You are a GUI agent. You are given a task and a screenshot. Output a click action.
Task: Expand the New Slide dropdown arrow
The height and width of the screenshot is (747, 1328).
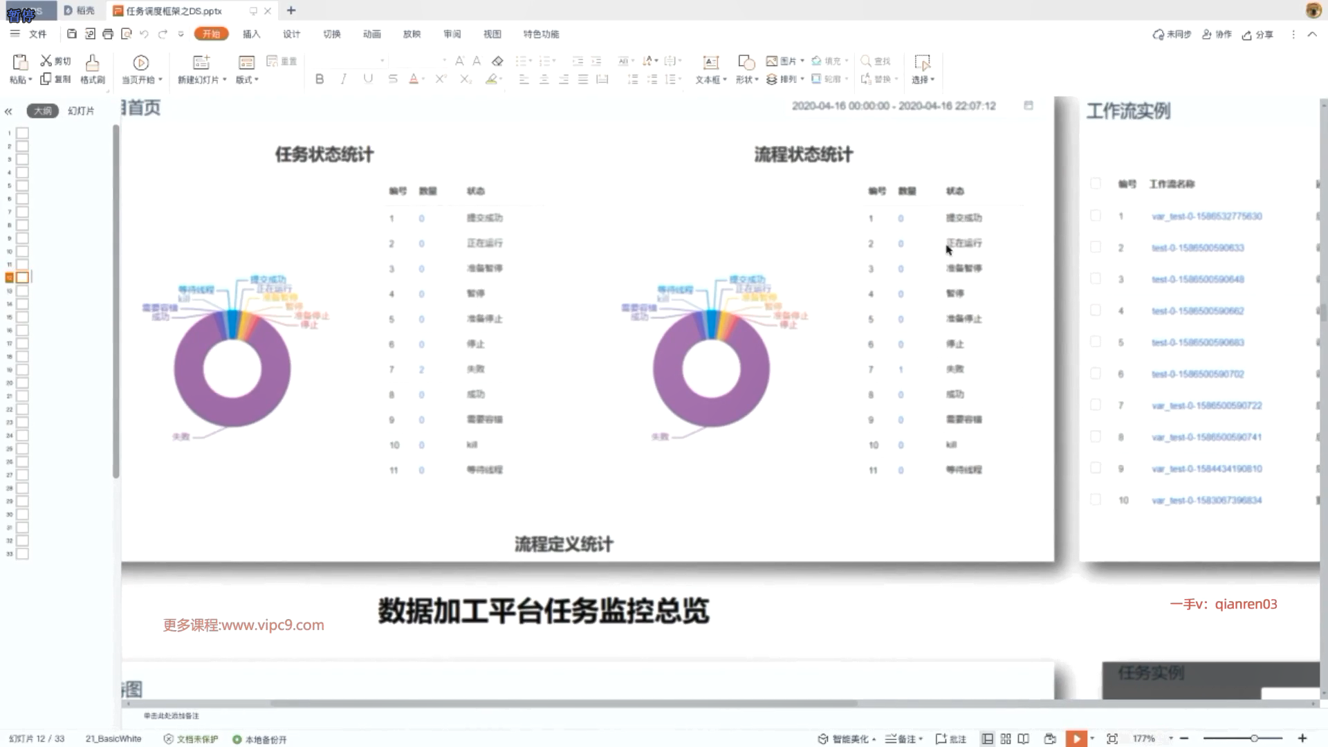tap(225, 80)
